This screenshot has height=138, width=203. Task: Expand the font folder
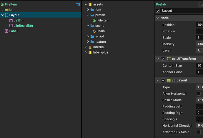(x=88, y=10)
